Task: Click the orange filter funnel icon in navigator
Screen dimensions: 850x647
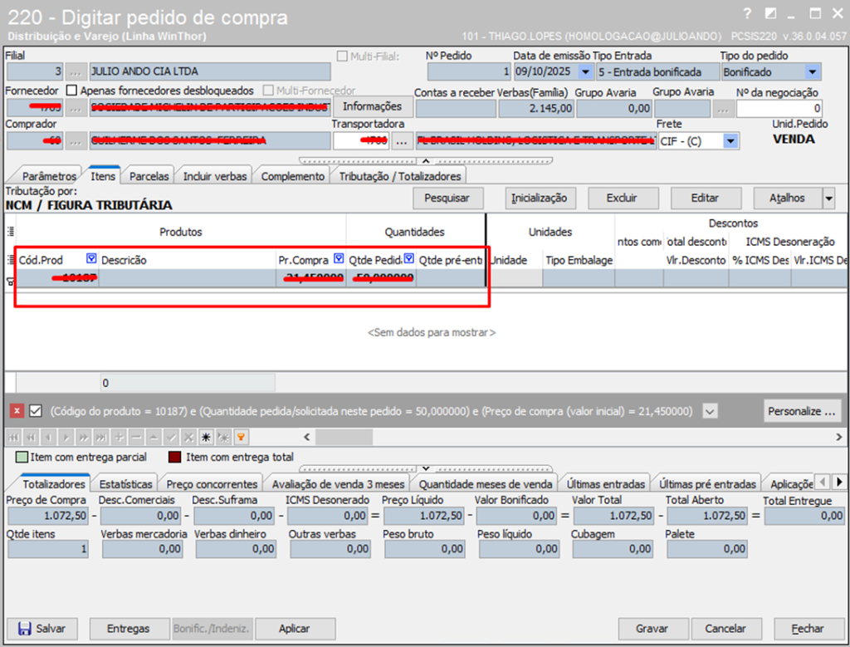Action: point(242,437)
